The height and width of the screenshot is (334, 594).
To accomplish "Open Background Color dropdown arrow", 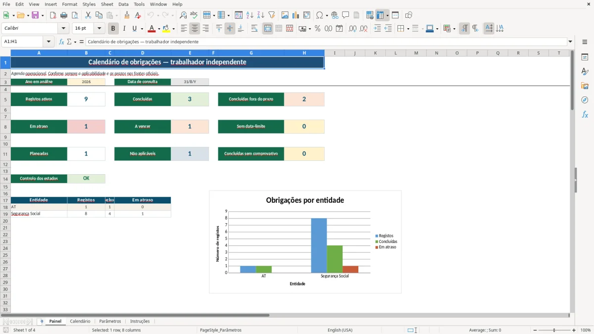I will point(174,29).
